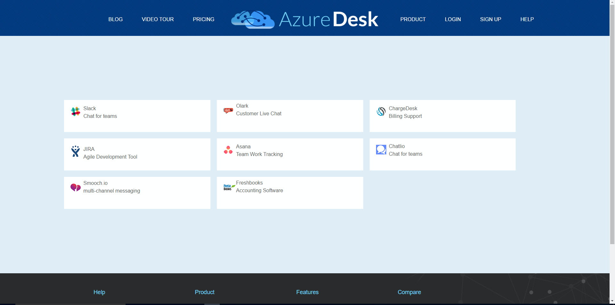Go to Video Tour in navigation
Screen dimensions: 615x305
pyautogui.click(x=158, y=19)
